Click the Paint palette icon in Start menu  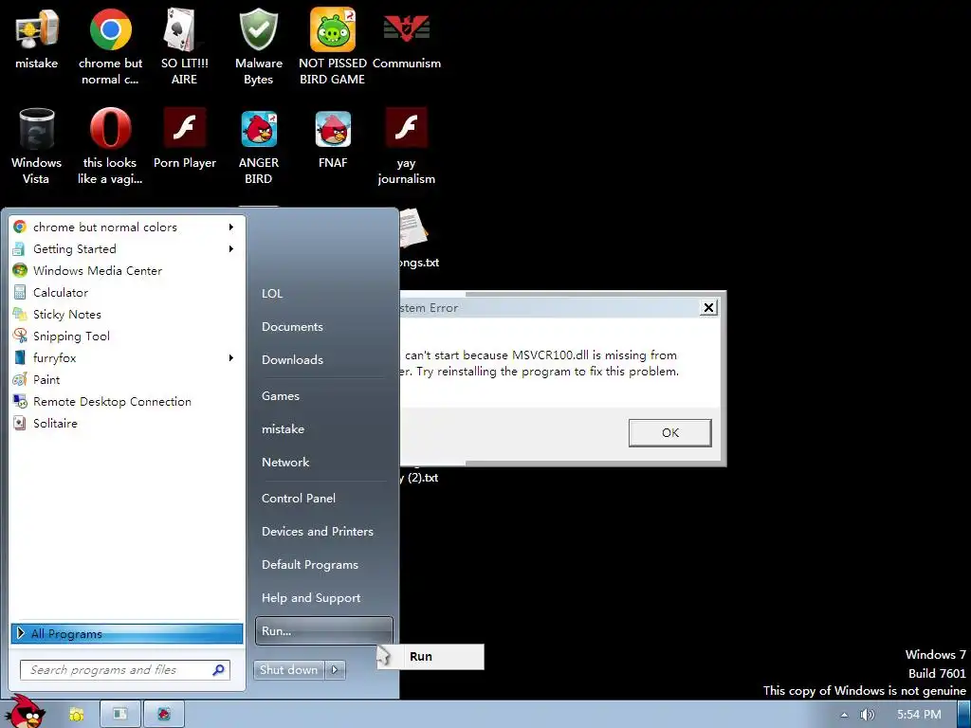20,379
